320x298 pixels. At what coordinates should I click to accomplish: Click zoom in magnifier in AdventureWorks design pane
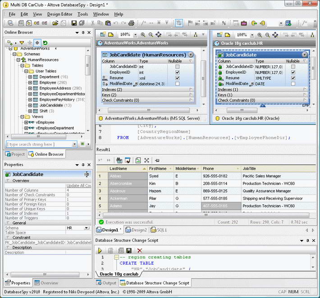pyautogui.click(x=143, y=35)
